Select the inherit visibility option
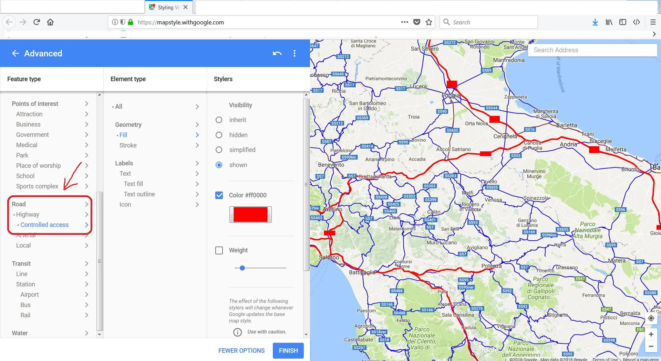This screenshot has width=661, height=361. coord(219,120)
